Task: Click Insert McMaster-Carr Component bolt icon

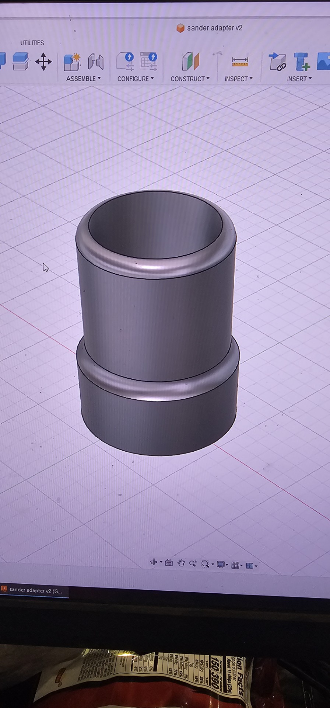Action: 302,62
